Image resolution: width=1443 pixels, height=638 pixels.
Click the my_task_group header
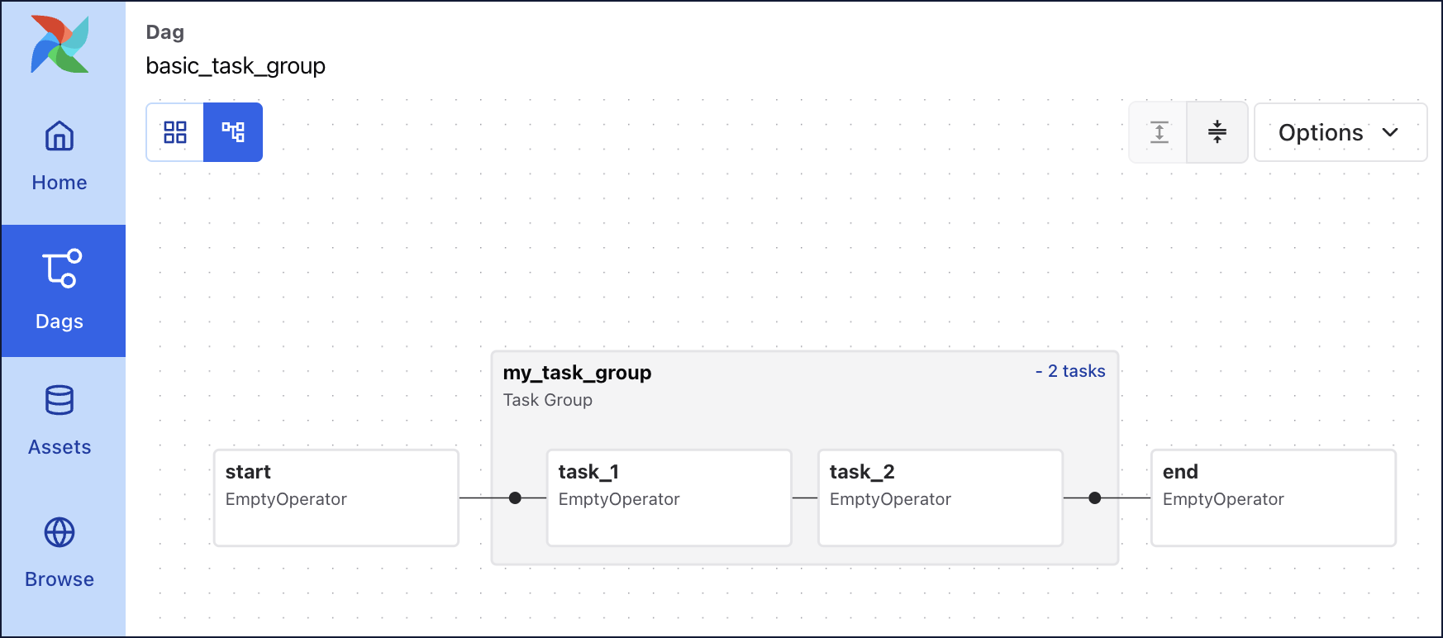(x=578, y=373)
